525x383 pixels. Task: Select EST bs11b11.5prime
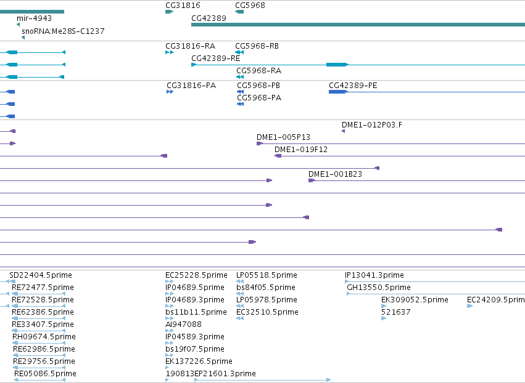[196, 312]
